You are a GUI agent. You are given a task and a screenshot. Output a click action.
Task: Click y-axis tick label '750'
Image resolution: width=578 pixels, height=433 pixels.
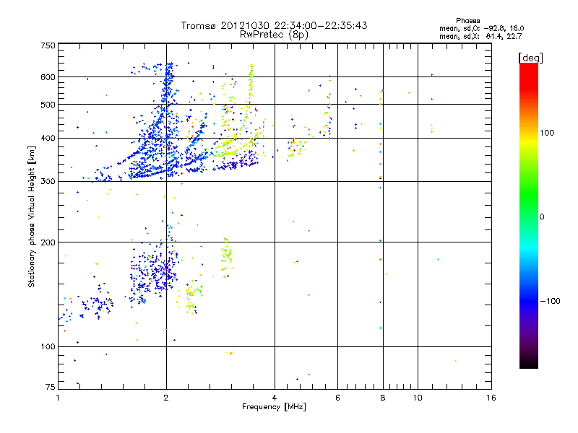pyautogui.click(x=48, y=45)
